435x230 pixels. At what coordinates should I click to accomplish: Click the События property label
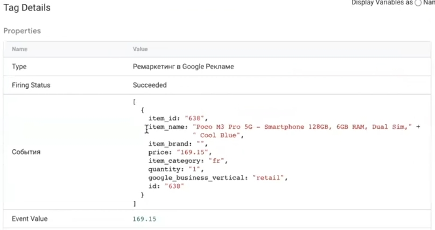(x=26, y=152)
